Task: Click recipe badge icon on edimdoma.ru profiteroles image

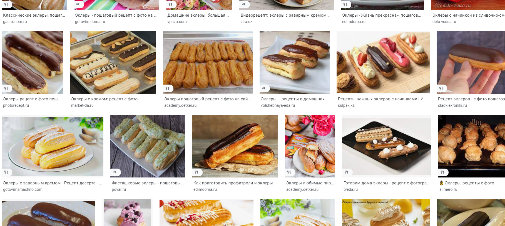Action: tap(196, 172)
